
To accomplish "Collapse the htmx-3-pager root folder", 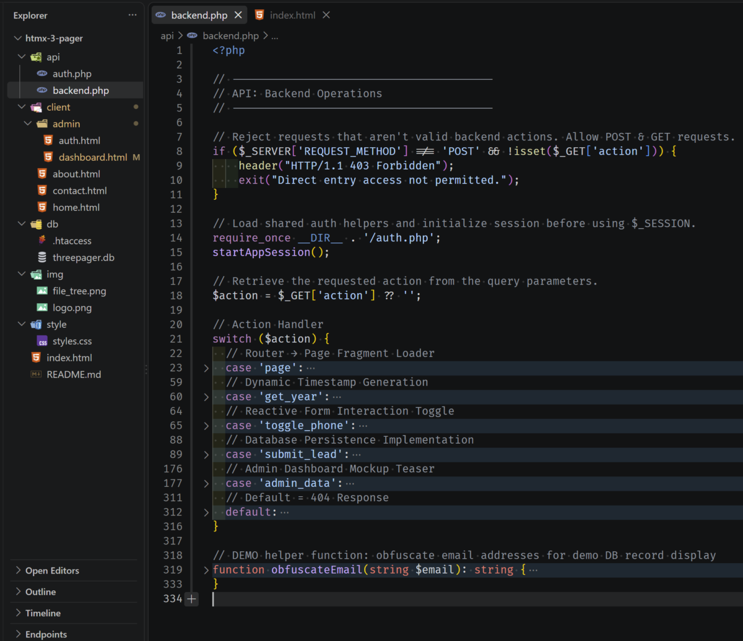I will (x=17, y=38).
